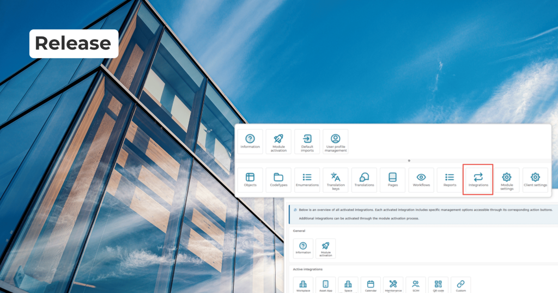The image size is (558, 293).
Task: Open the Pages tile
Action: click(392, 180)
